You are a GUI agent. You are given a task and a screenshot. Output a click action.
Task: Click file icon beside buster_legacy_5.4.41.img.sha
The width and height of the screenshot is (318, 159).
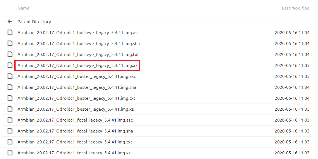[x=10, y=87]
